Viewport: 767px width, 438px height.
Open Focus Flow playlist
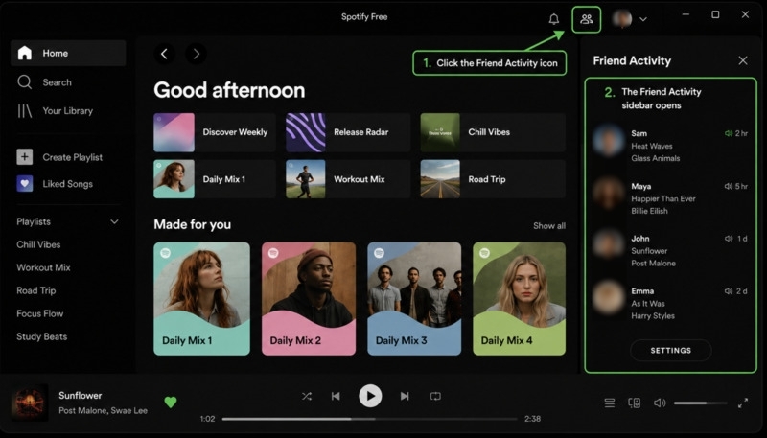click(40, 313)
